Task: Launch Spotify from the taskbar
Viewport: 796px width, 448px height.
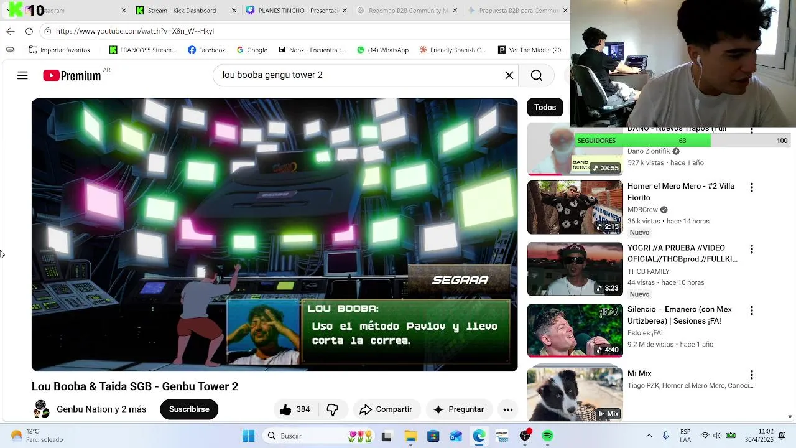Action: coord(547,436)
